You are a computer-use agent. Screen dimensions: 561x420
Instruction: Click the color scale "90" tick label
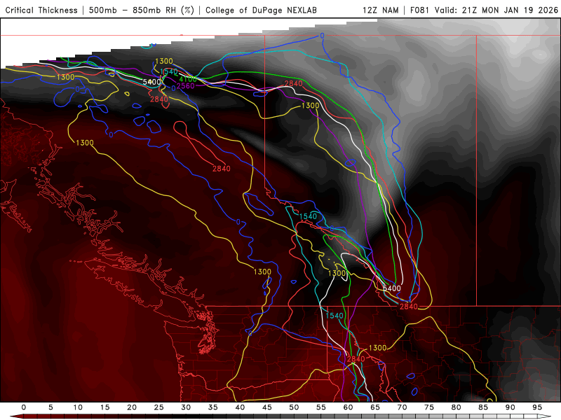pos(510,407)
